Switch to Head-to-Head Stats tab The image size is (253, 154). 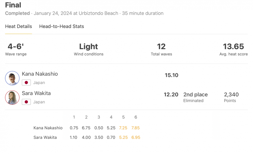(x=61, y=27)
